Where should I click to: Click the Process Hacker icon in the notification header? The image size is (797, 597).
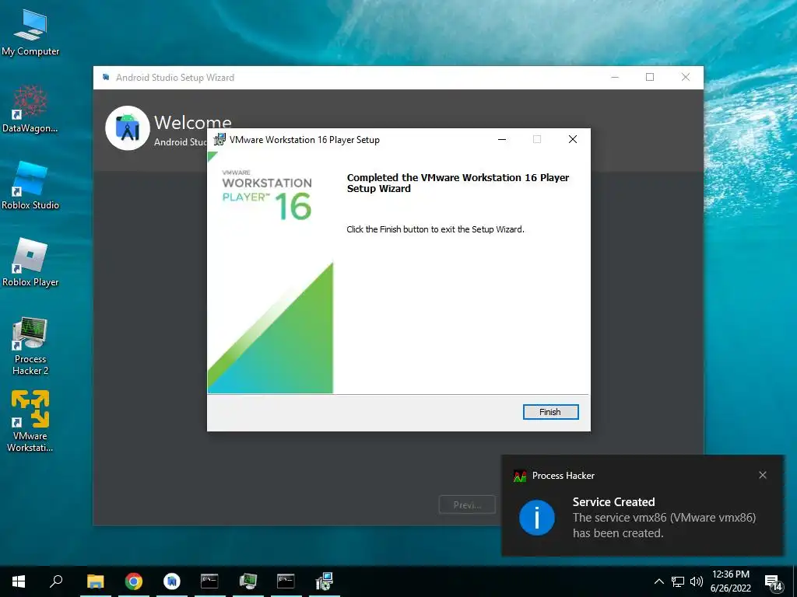tap(519, 477)
